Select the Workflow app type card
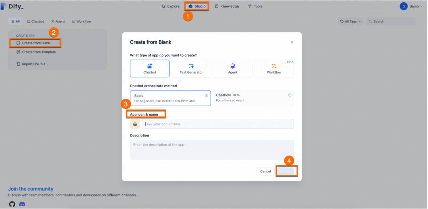The width and height of the screenshot is (428, 209). [274, 69]
